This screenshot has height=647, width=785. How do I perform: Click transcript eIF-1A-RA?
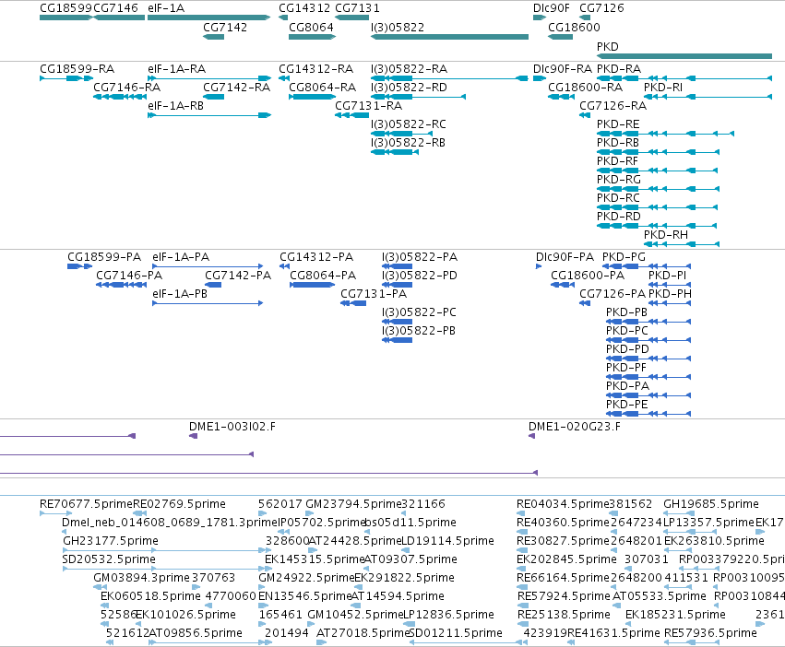[x=177, y=68]
